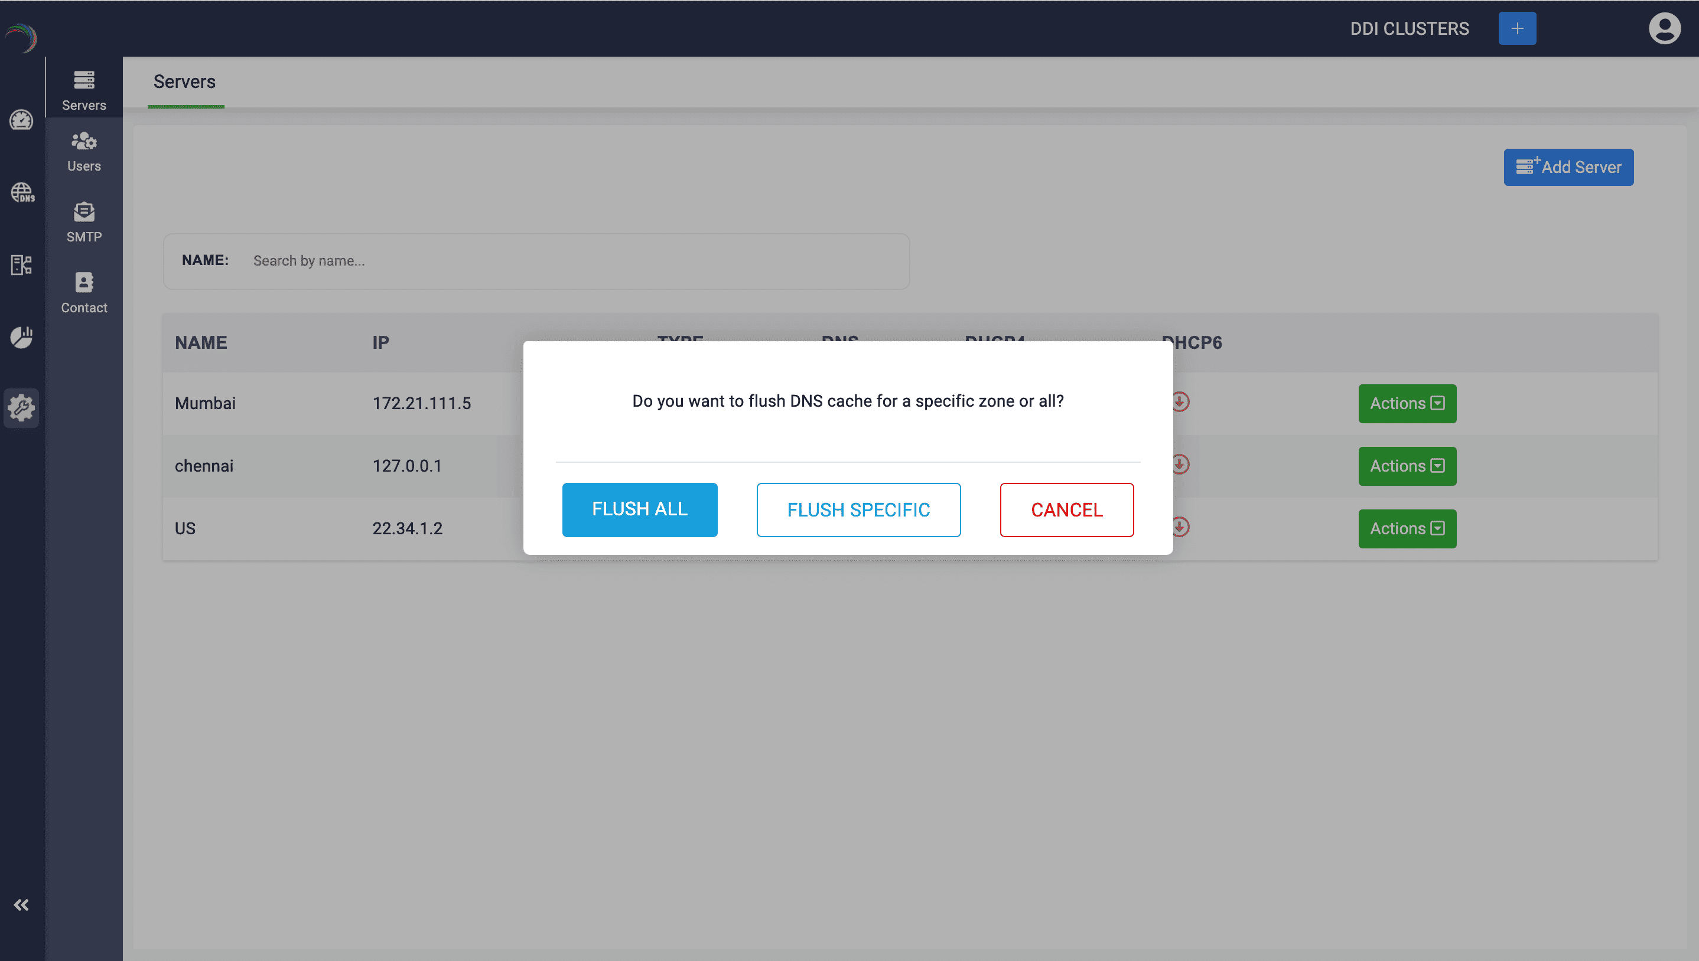Open the Users section via its icon

[83, 151]
